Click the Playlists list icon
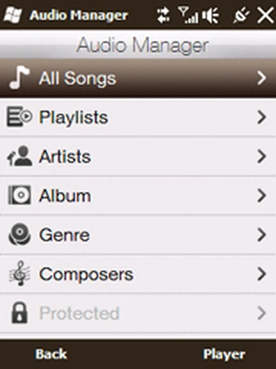 tap(19, 117)
